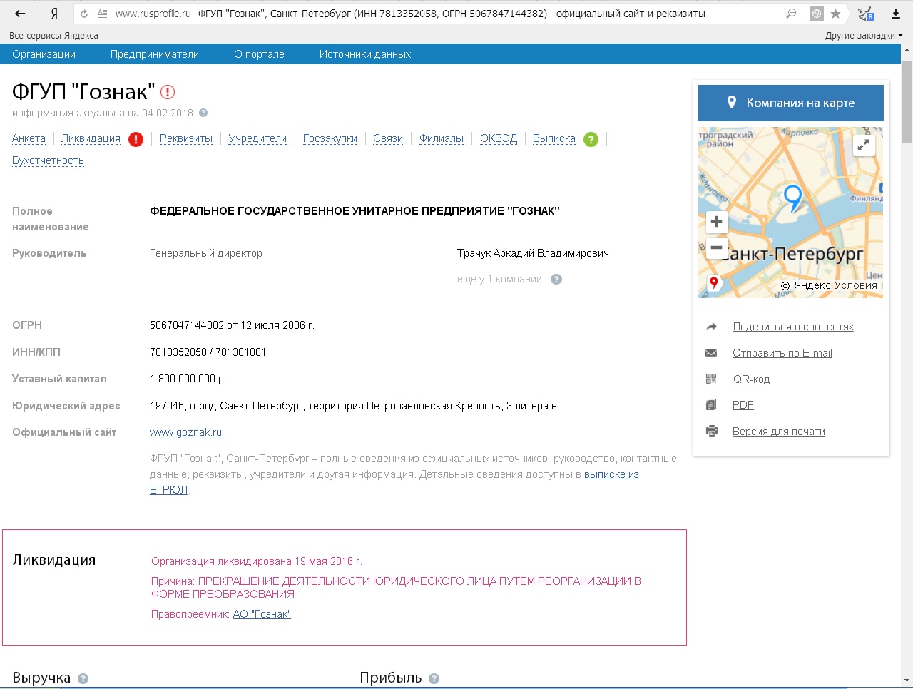This screenshot has height=689, width=913.
Task: Jump to Госзакупки section tab
Action: tap(330, 139)
